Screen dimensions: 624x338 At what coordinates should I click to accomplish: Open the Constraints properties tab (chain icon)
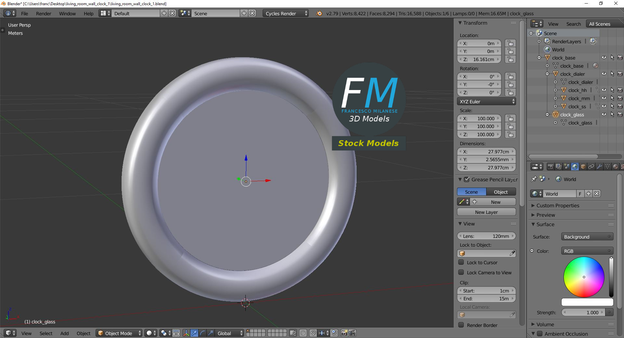[x=591, y=167]
